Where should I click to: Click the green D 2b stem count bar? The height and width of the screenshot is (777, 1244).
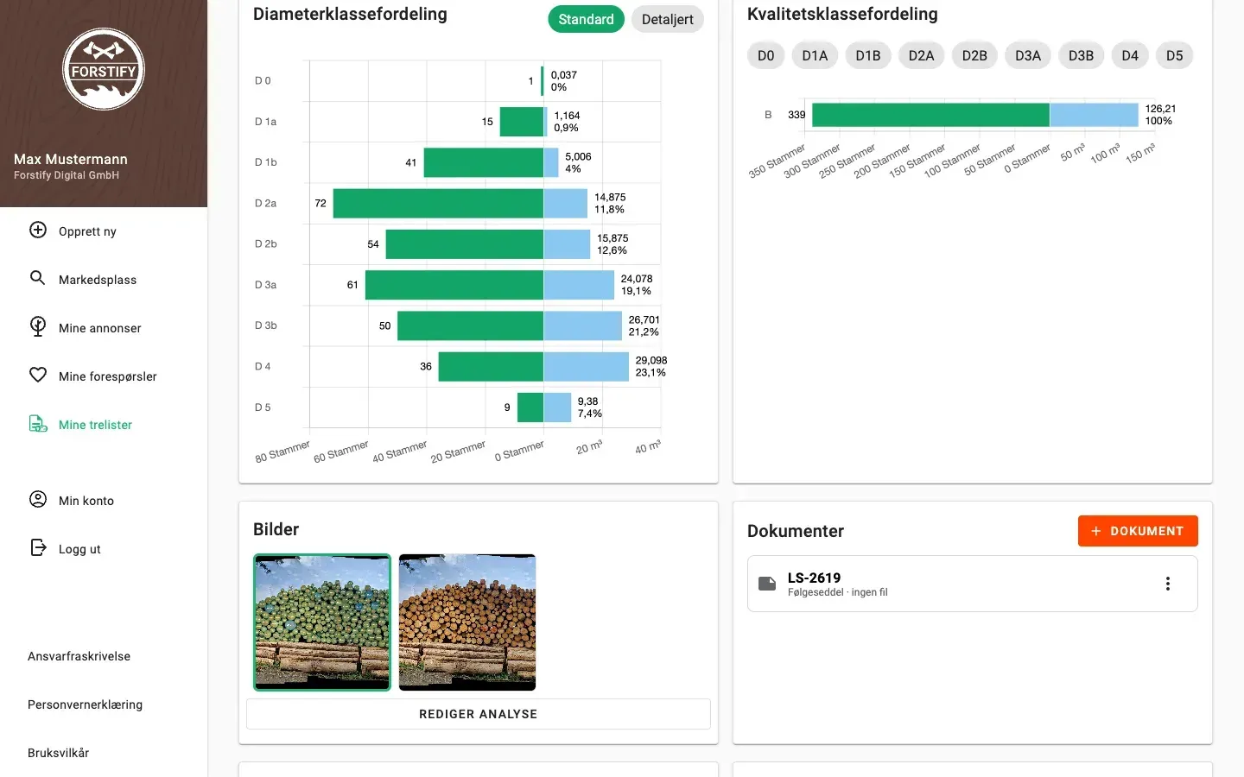point(465,244)
